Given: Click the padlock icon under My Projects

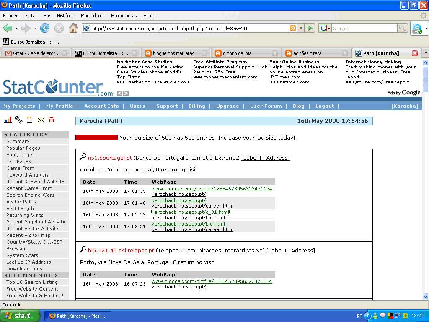Looking at the screenshot, I should [x=29, y=119].
